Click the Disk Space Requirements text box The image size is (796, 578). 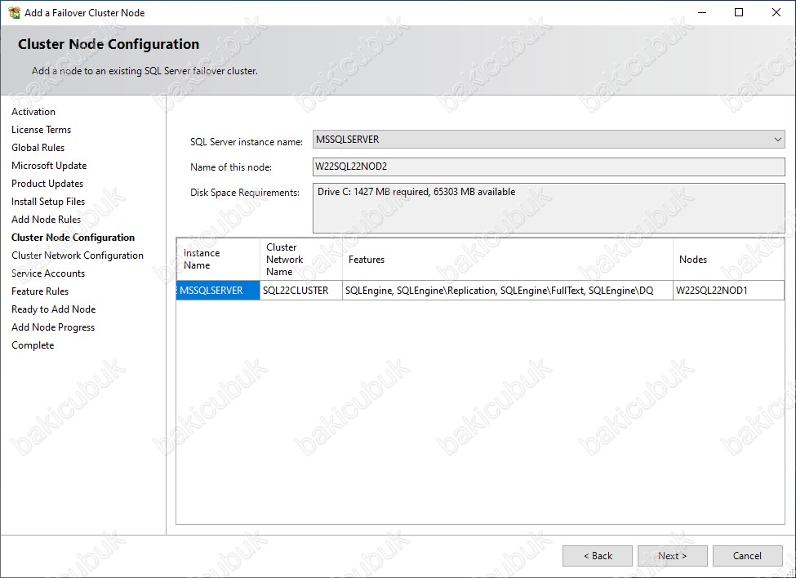(549, 208)
